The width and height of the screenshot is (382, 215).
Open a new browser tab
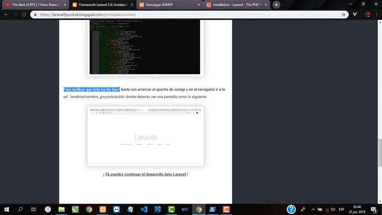pos(276,5)
